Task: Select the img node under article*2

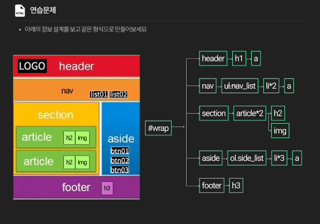Action: [280, 130]
